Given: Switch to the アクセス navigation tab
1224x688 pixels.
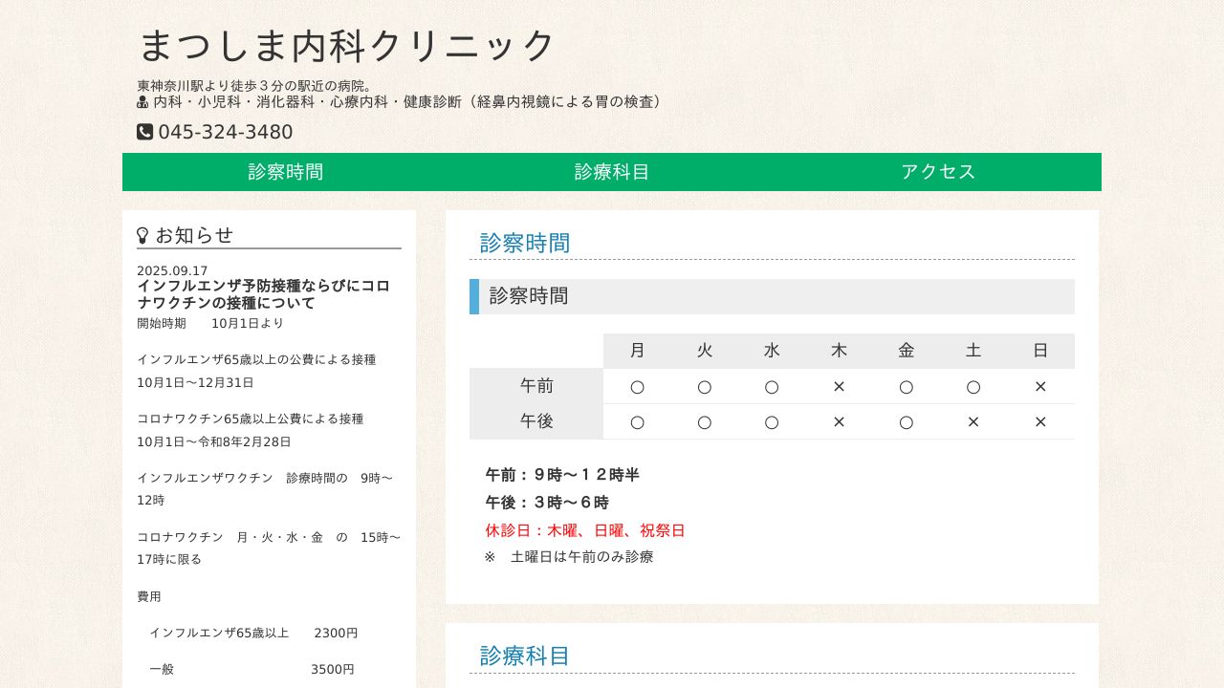Looking at the screenshot, I should [938, 172].
